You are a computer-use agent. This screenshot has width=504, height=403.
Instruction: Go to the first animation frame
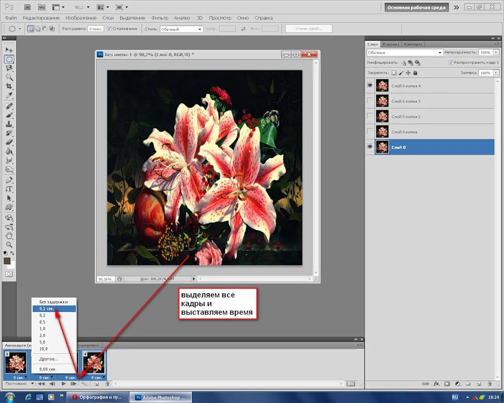(x=41, y=384)
